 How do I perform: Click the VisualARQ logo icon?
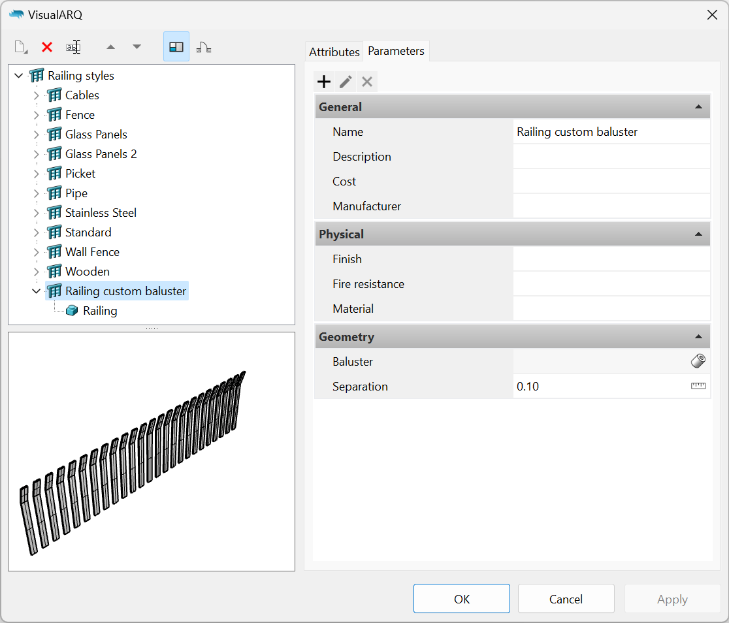(x=16, y=14)
